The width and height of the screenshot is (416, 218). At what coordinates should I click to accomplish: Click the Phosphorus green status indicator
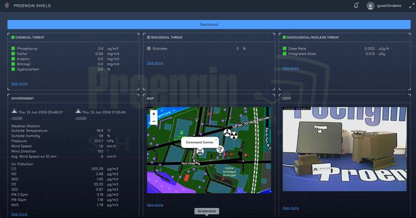(x=13, y=49)
